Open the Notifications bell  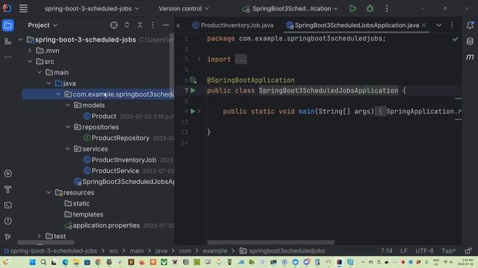[x=470, y=25]
